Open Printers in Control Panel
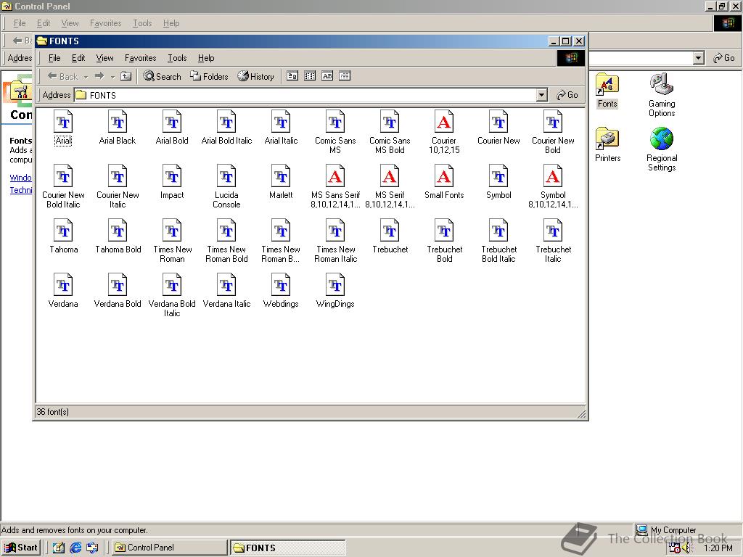Viewport: 743px width, 557px height. click(607, 144)
